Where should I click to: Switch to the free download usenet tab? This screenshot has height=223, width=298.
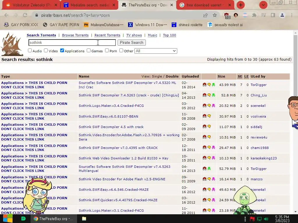coord(205,5)
